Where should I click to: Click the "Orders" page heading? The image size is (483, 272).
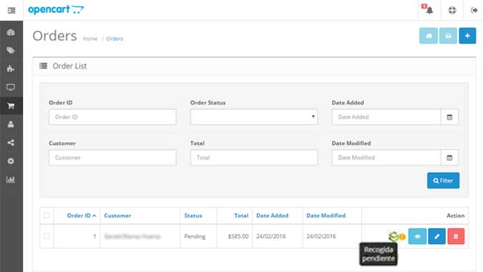coord(55,36)
